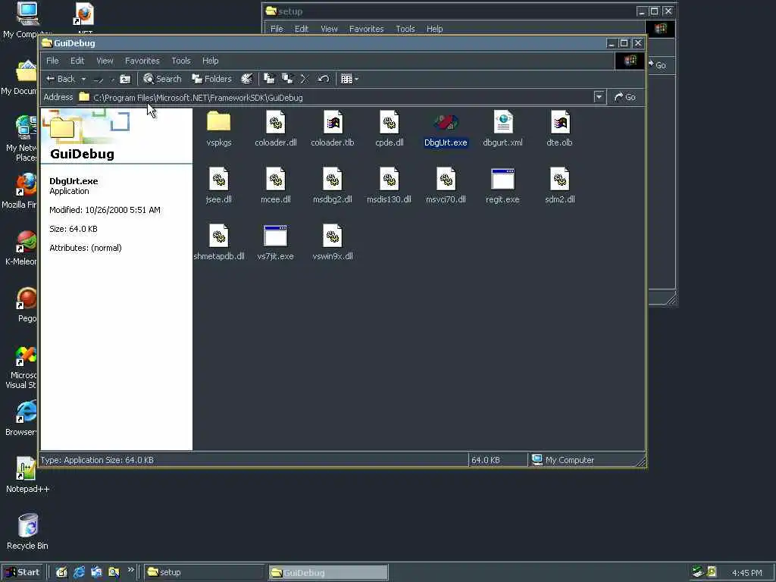Select the msvci70.dll file
776x582 pixels.
tap(446, 186)
